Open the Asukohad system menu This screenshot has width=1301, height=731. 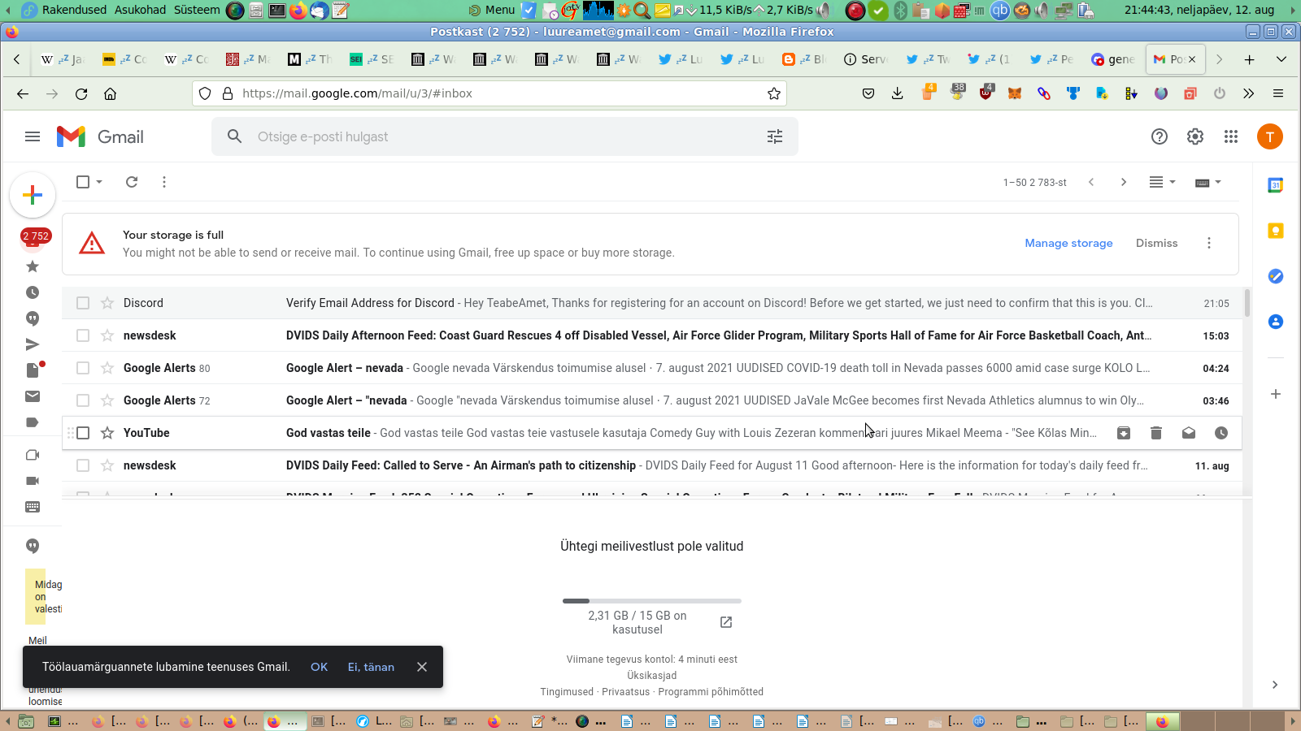tap(140, 10)
